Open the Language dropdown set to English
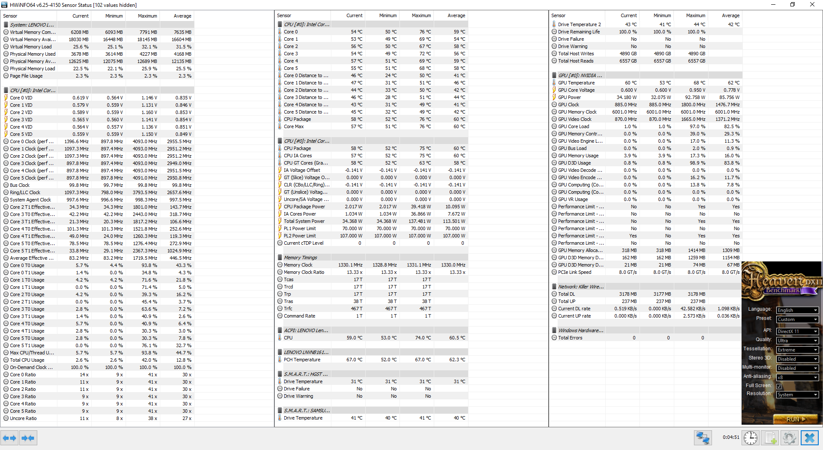 (x=797, y=310)
